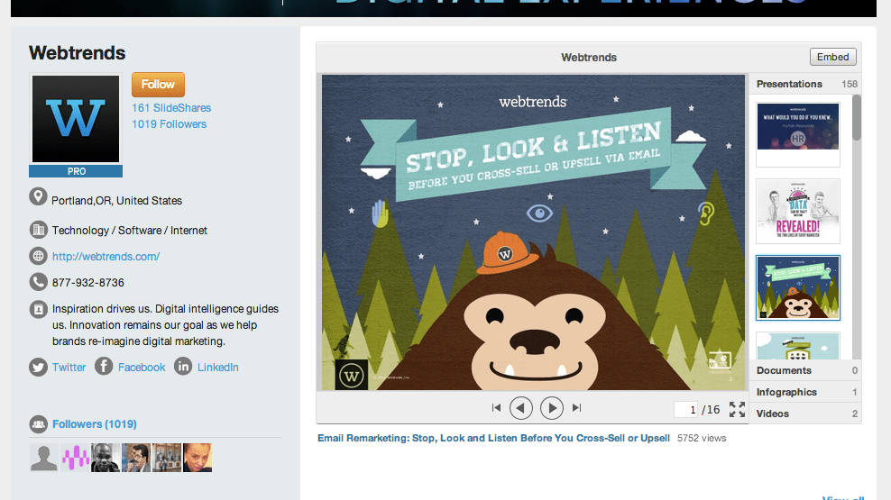Select the Videos section
This screenshot has width=891, height=500.
[x=806, y=414]
